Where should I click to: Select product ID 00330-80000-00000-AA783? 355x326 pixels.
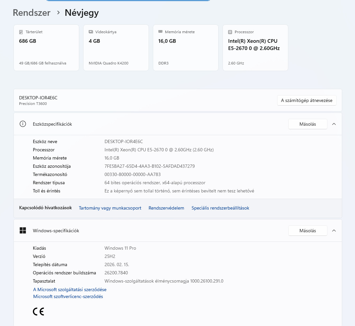(x=132, y=174)
